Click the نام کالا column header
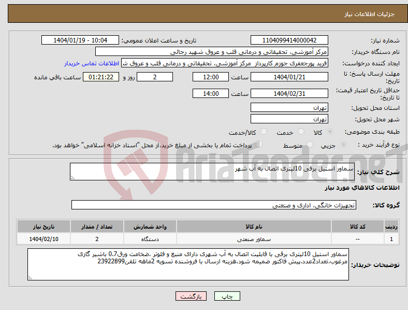Image resolution: width=408 pixels, height=310 pixels. click(x=254, y=227)
